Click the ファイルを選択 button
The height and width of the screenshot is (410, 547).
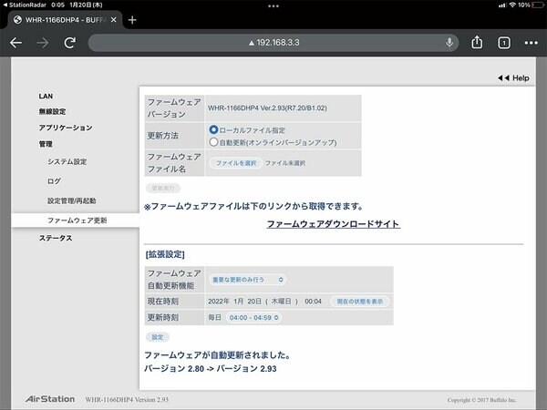(x=236, y=163)
